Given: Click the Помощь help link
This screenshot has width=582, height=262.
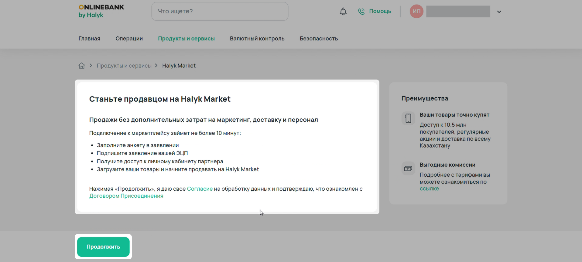Looking at the screenshot, I should [x=380, y=11].
